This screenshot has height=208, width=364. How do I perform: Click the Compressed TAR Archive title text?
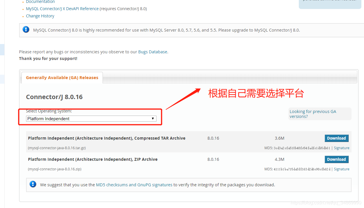pyautogui.click(x=107, y=138)
